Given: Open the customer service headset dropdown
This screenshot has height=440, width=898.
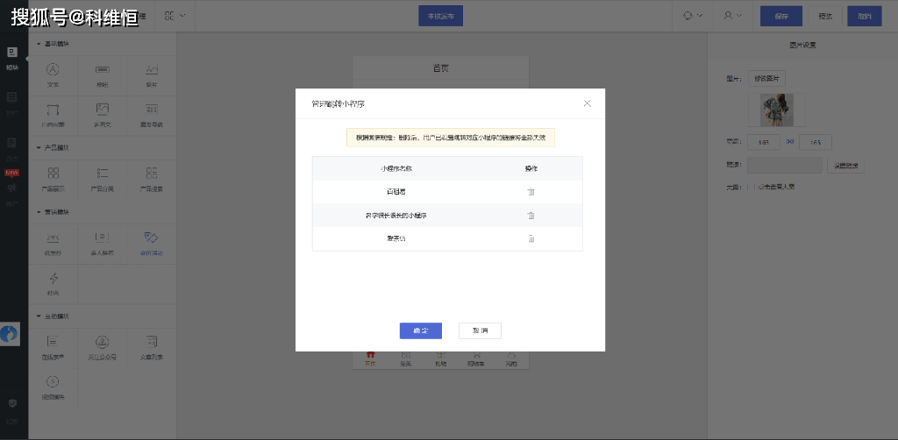Looking at the screenshot, I should pos(693,16).
